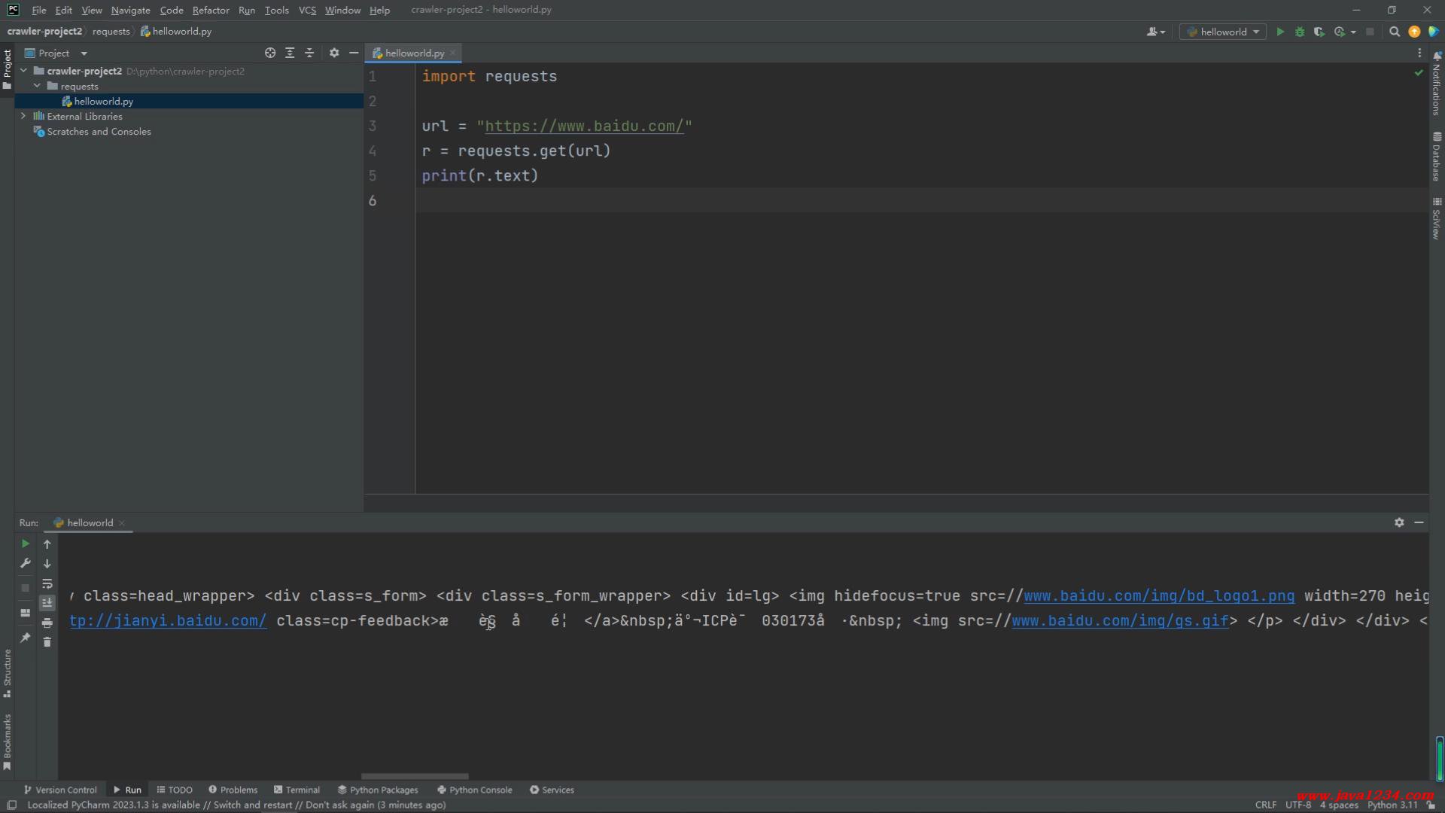1445x813 pixels.
Task: Hide the Project panel with the minus icon
Action: pyautogui.click(x=354, y=53)
